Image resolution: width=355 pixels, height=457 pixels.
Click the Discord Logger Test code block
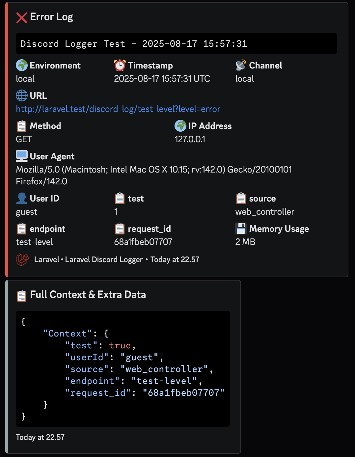176,44
